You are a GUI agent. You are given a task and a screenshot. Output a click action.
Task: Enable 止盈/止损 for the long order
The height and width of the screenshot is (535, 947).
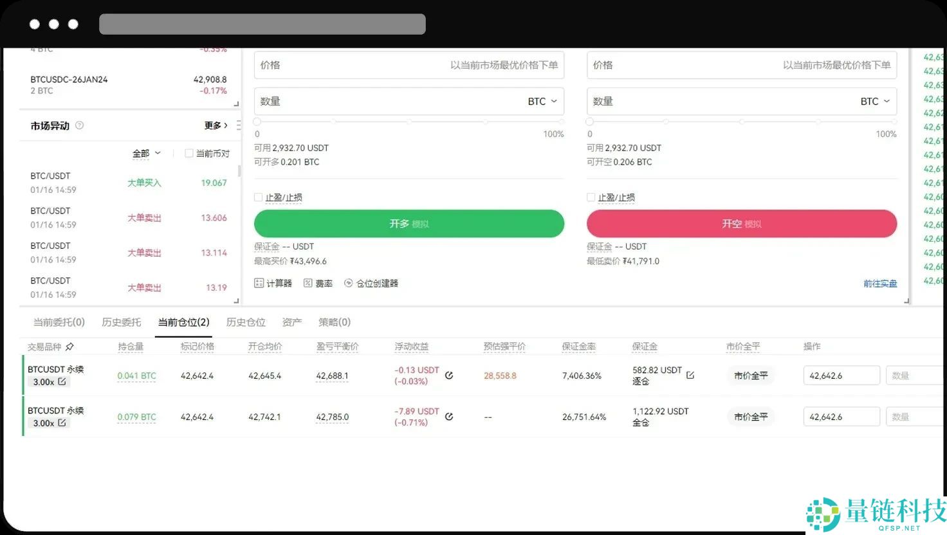[258, 197]
